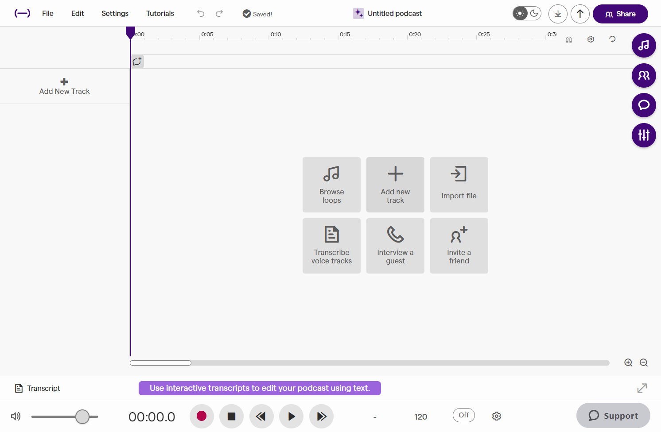Click the Soundtrap logo icon
This screenshot has height=432, width=661.
click(22, 13)
